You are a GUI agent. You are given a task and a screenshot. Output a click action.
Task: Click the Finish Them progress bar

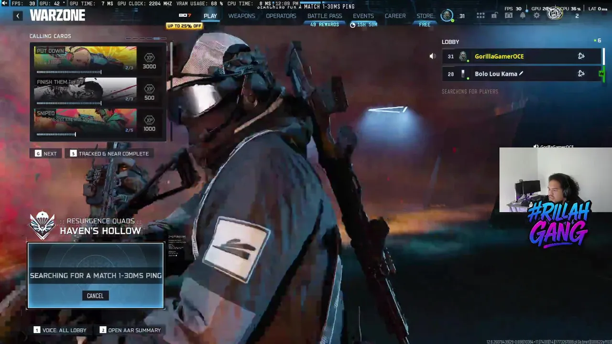(x=69, y=103)
